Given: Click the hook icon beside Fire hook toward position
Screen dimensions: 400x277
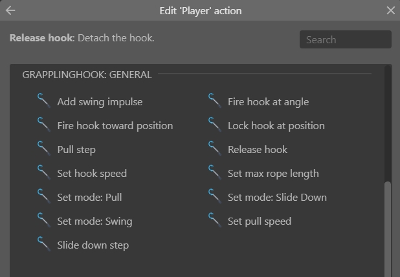Looking at the screenshot, I should pos(44,125).
